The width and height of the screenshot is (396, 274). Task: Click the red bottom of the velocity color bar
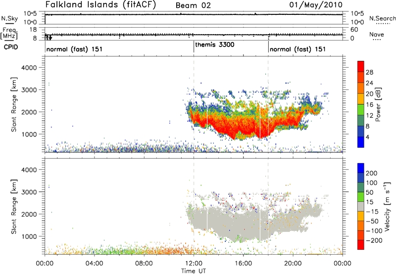(x=361, y=245)
